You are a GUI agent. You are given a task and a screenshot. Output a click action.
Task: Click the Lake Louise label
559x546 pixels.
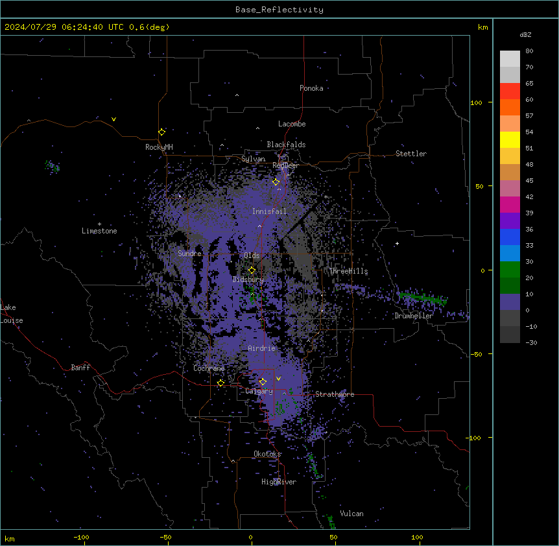(12, 314)
